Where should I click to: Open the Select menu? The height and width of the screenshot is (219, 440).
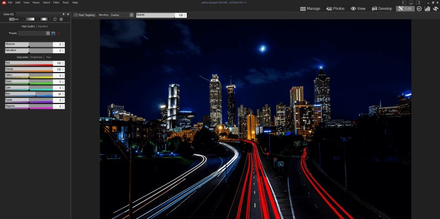[x=46, y=2]
